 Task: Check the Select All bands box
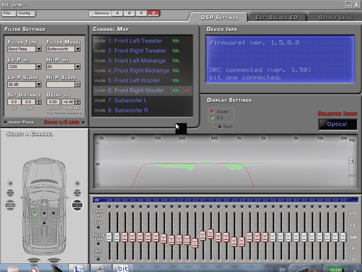coord(99,206)
